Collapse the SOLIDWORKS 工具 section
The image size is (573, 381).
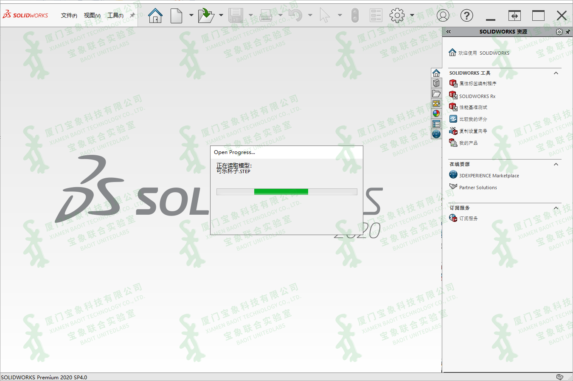[556, 73]
